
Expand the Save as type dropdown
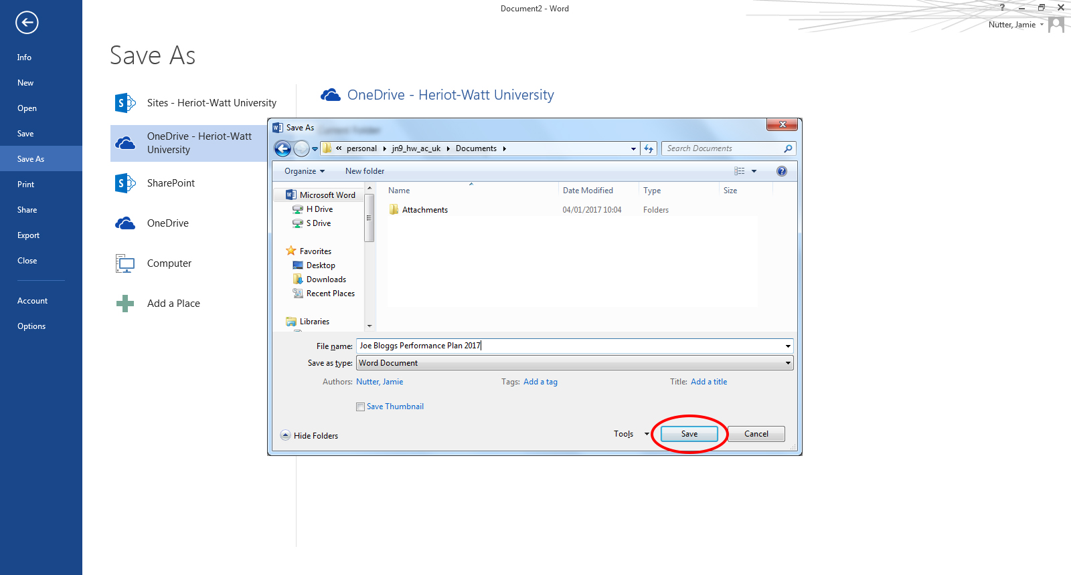click(x=788, y=363)
